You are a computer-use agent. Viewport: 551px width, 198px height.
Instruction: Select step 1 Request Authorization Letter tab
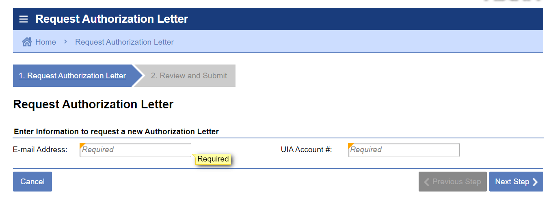point(72,76)
